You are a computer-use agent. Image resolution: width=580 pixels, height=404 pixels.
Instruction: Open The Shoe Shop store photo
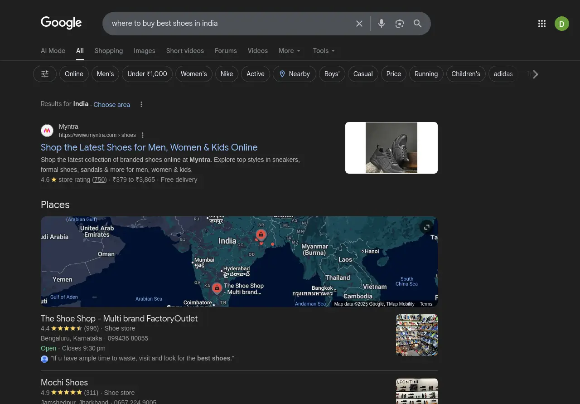coord(417,335)
